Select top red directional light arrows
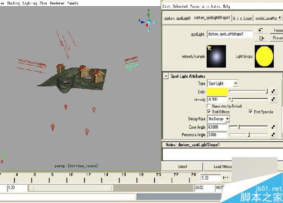Image resolution: width=283 pixels, height=203 pixels. click(66, 44)
